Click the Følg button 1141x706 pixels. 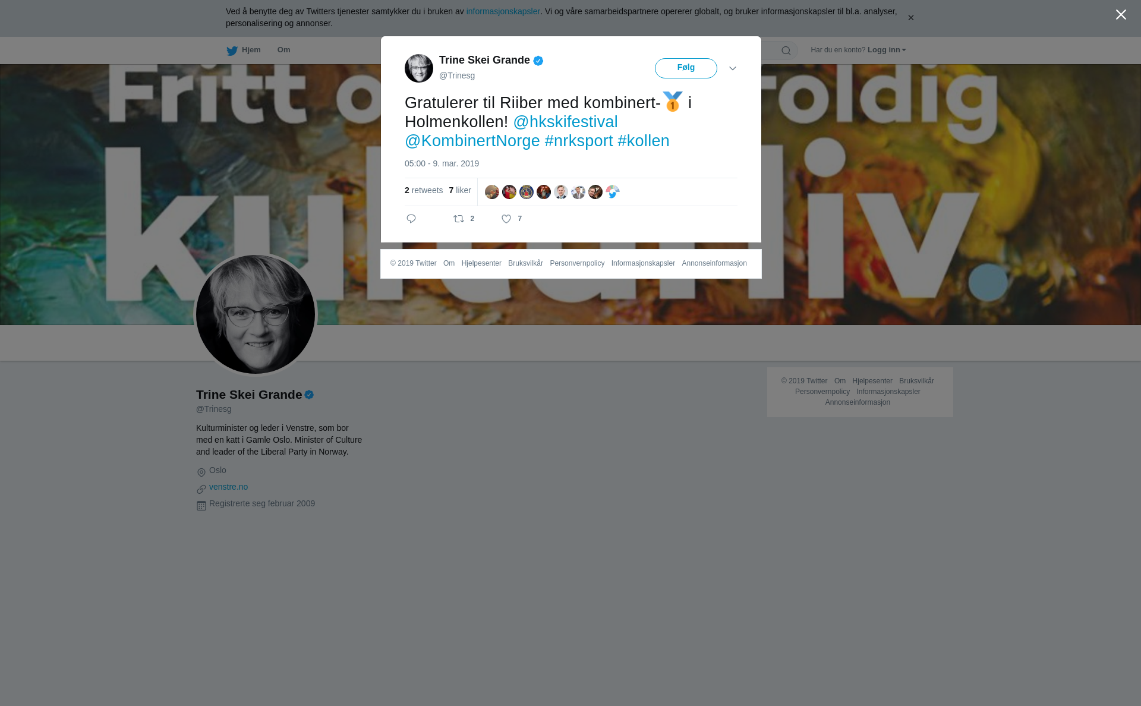pyautogui.click(x=686, y=68)
